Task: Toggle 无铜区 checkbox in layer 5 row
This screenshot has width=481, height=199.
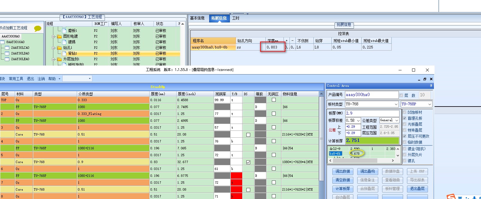Action: coord(274,155)
